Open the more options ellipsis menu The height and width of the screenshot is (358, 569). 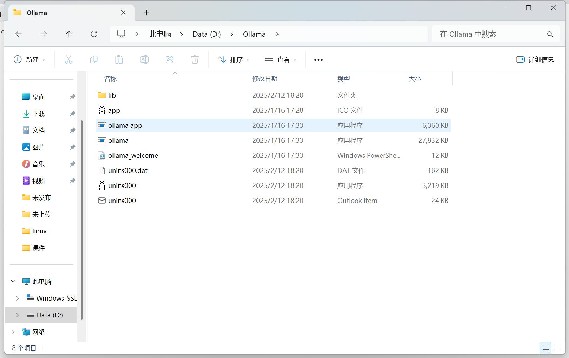pos(318,60)
